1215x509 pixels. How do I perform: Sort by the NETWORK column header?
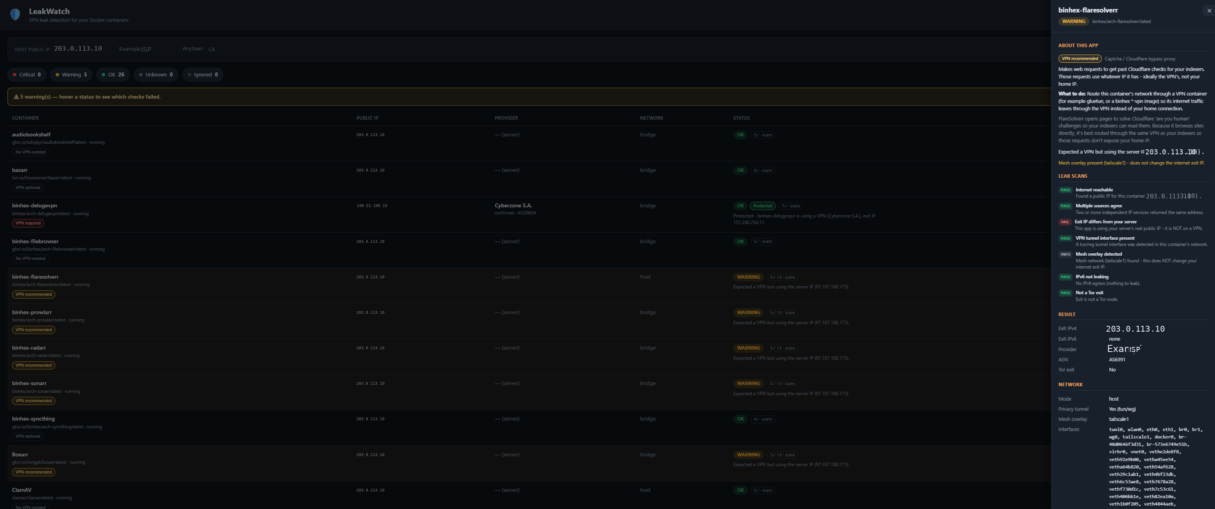pos(651,118)
